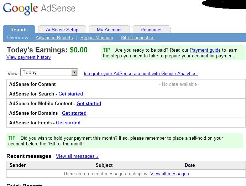Get started with AdSense for Domains
246x186 pixels.
[x=74, y=113]
